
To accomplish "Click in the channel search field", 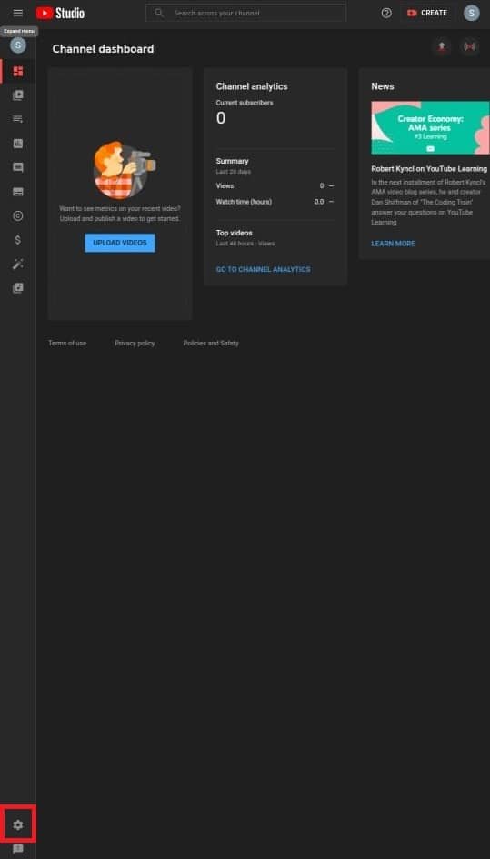I will 246,13.
